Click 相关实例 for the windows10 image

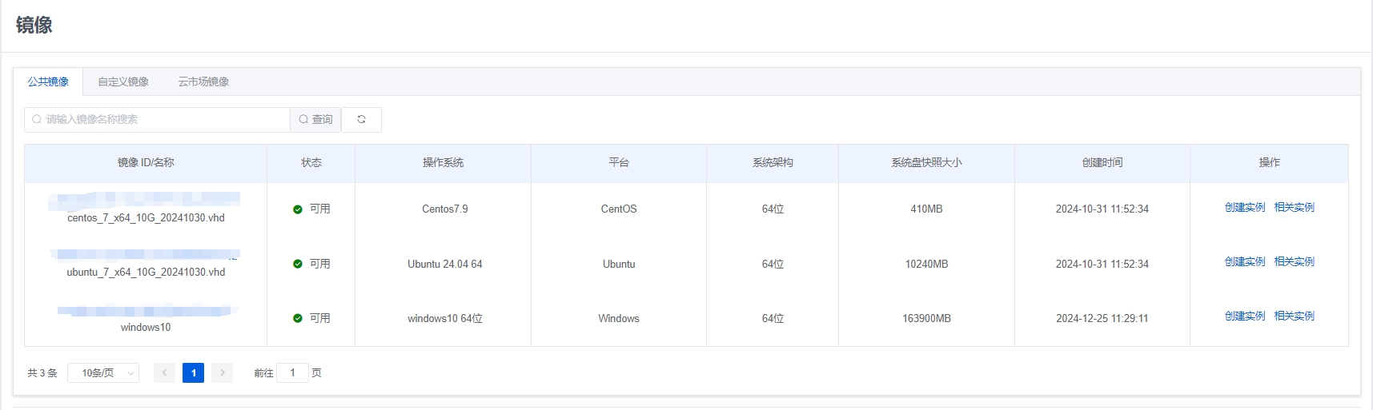pyautogui.click(x=1295, y=316)
